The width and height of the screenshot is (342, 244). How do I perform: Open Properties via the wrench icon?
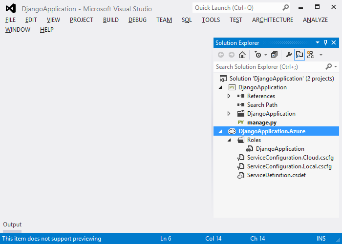pos(289,55)
